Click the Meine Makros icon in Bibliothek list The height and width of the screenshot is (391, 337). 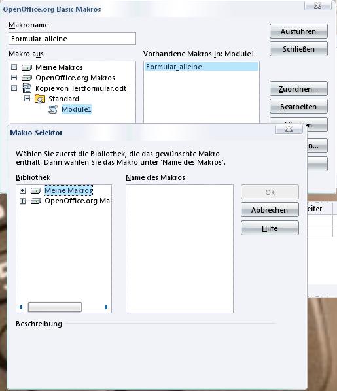36,191
